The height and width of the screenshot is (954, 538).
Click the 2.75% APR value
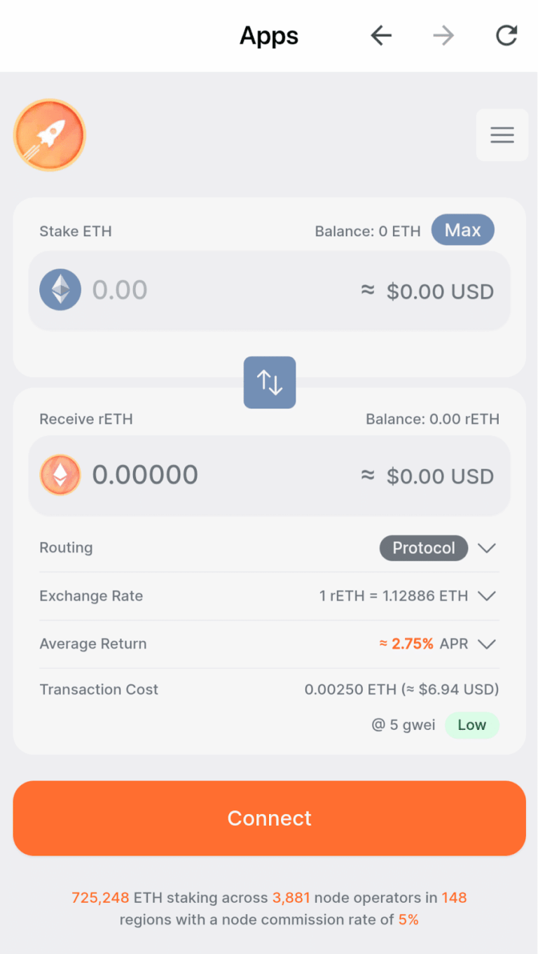click(x=412, y=644)
